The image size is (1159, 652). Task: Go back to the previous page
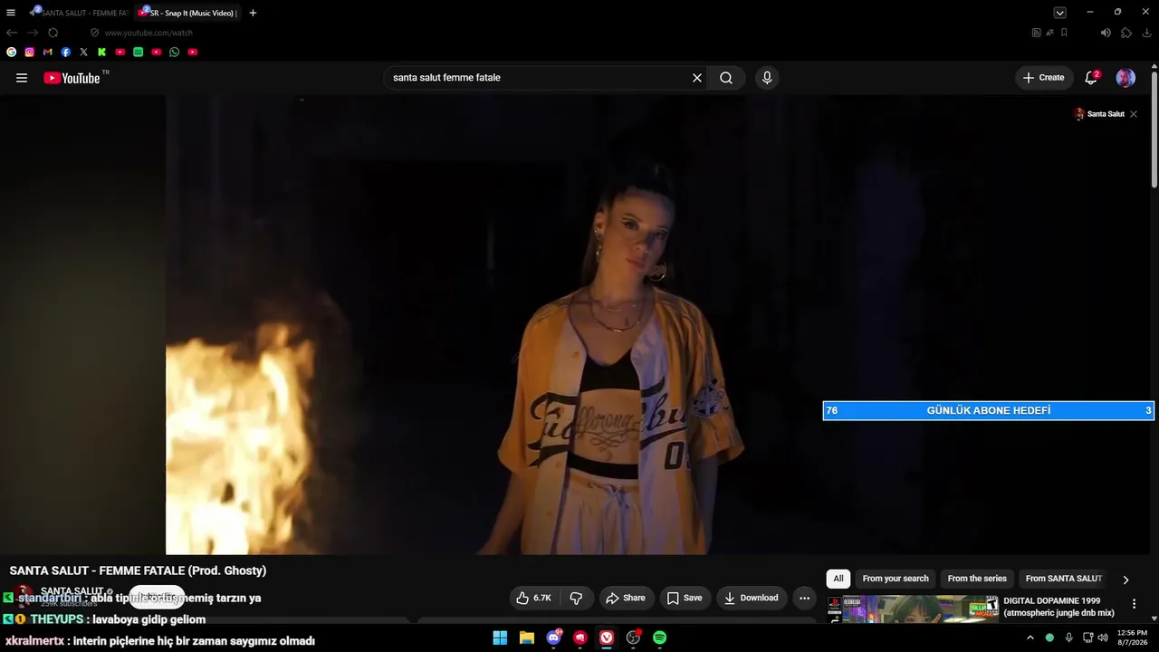[12, 33]
